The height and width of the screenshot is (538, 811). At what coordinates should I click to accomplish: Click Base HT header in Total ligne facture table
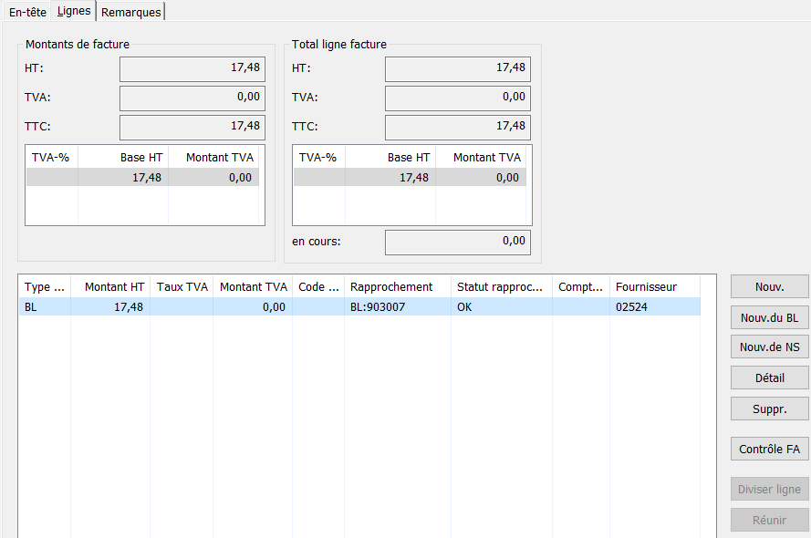pyautogui.click(x=390, y=158)
